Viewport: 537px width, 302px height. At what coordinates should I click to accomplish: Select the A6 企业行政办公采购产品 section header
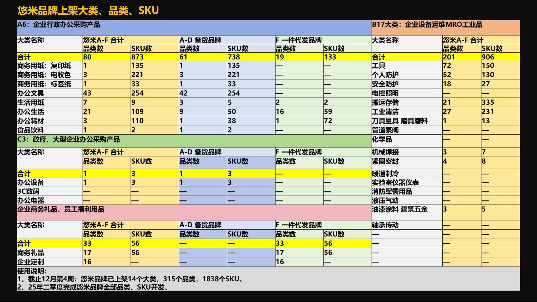[x=59, y=25]
